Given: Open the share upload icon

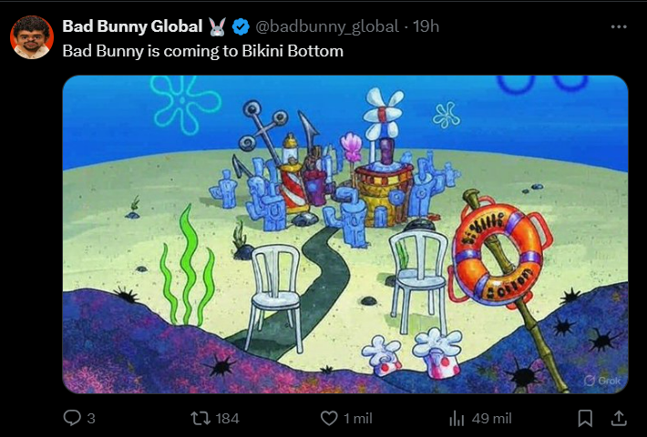Looking at the screenshot, I should tap(619, 418).
